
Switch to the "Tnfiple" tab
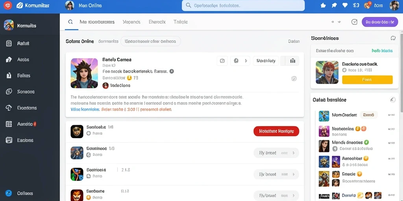[181, 22]
